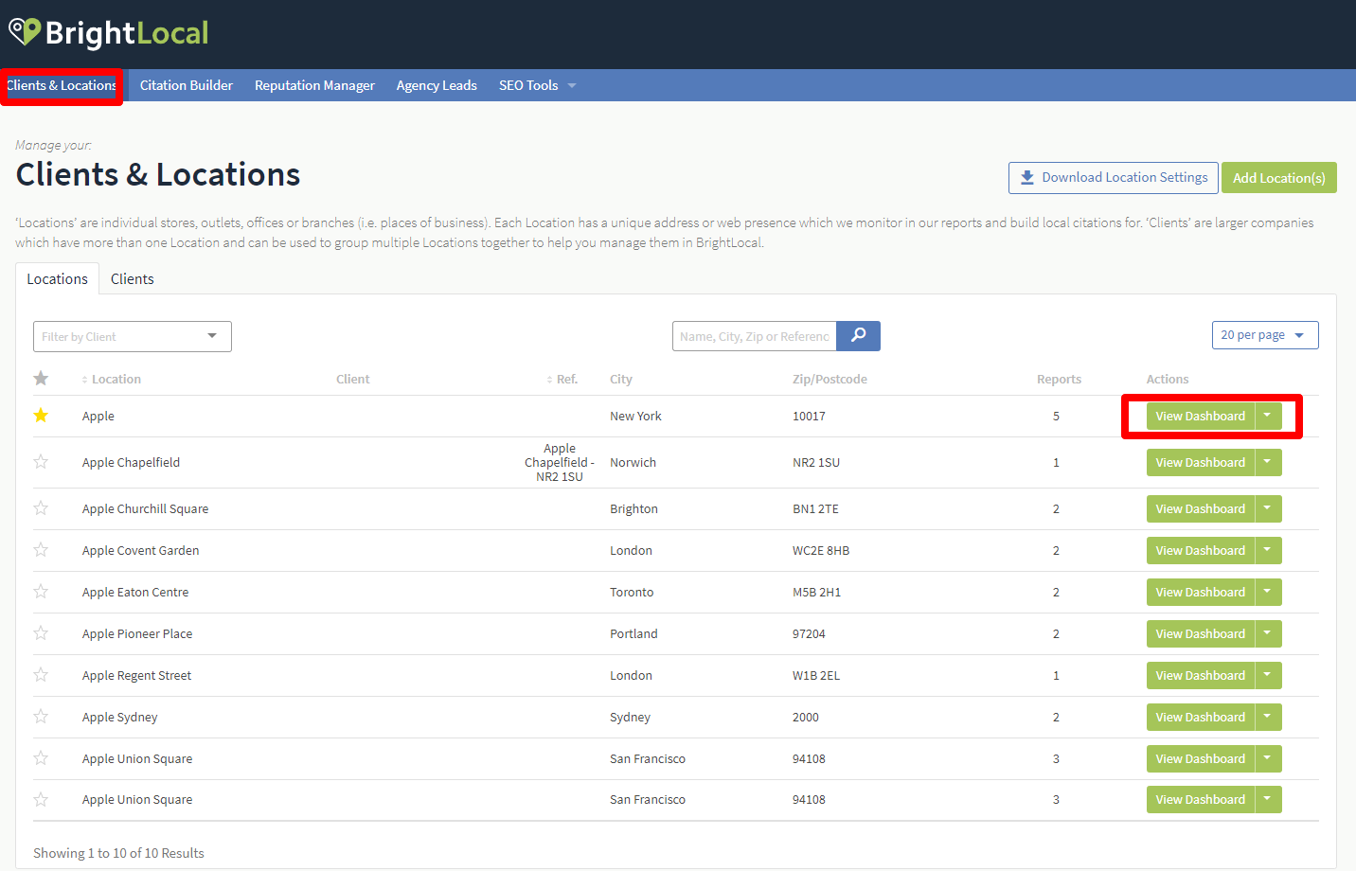Click Download Location Settings button
1356x871 pixels.
(x=1114, y=177)
